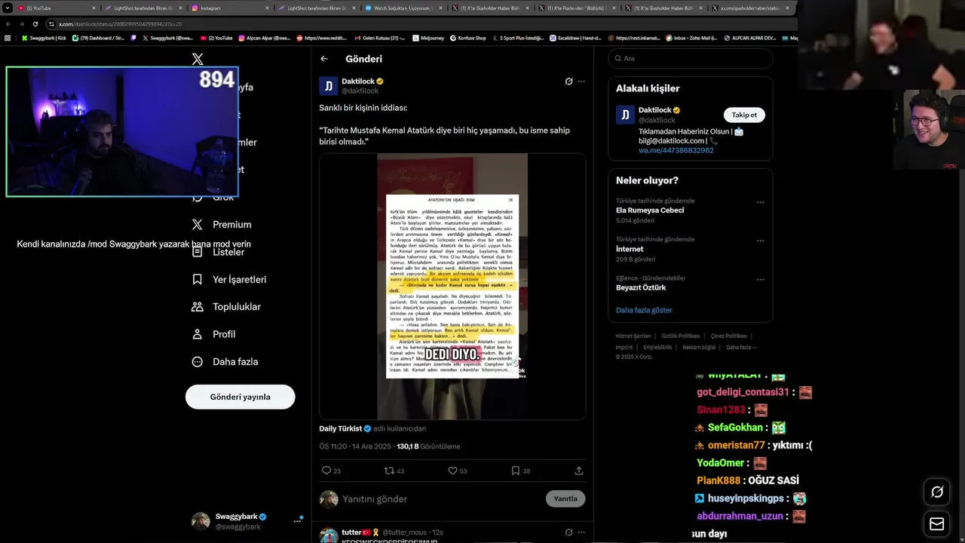The height and width of the screenshot is (543, 965).
Task: Reply icon with 23 comments
Action: [326, 471]
